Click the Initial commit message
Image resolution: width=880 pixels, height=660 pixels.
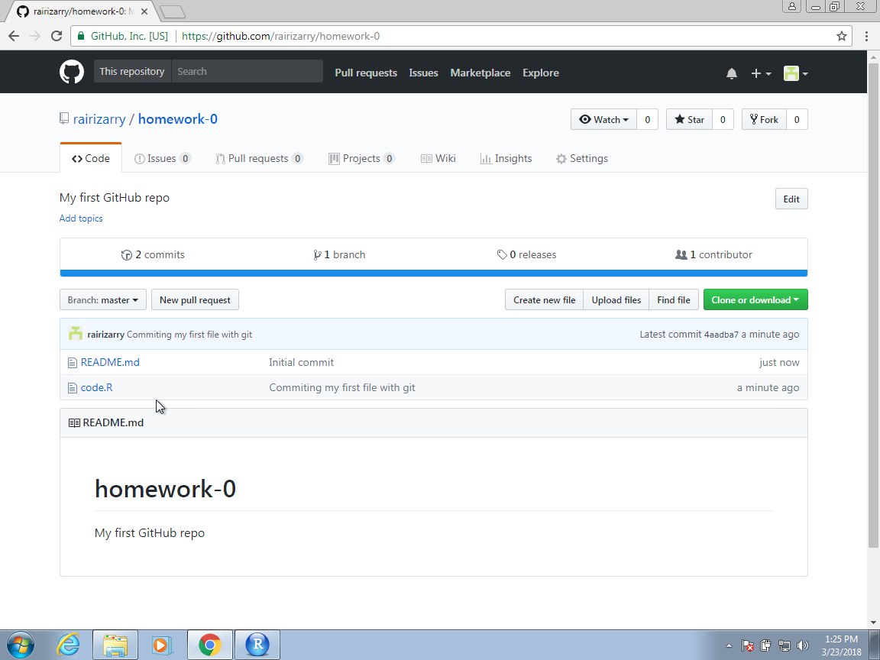click(x=302, y=363)
